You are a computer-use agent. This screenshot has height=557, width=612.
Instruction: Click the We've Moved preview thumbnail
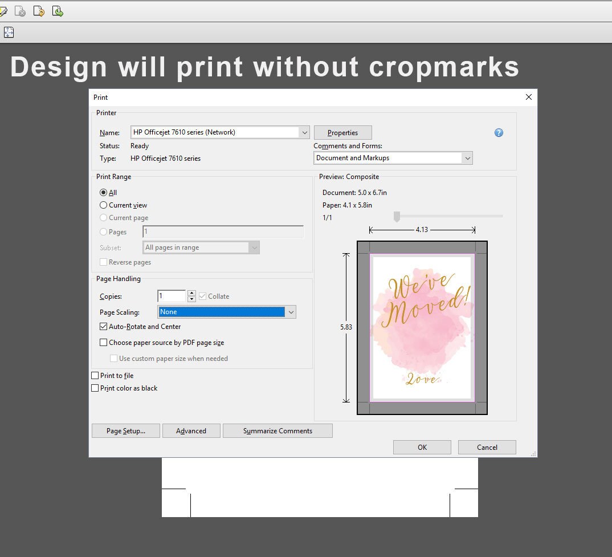(422, 328)
